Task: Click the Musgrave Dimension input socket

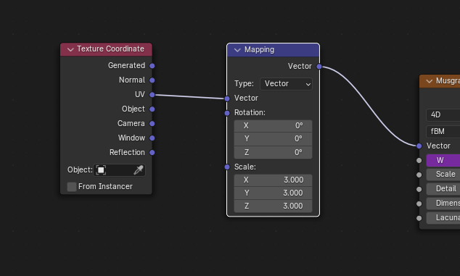Action: point(419,204)
